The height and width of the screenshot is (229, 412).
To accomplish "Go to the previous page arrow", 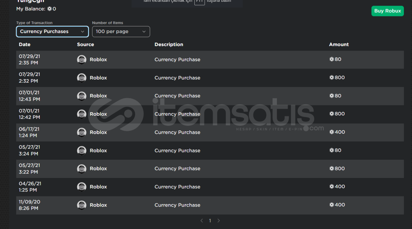I will tap(201, 221).
